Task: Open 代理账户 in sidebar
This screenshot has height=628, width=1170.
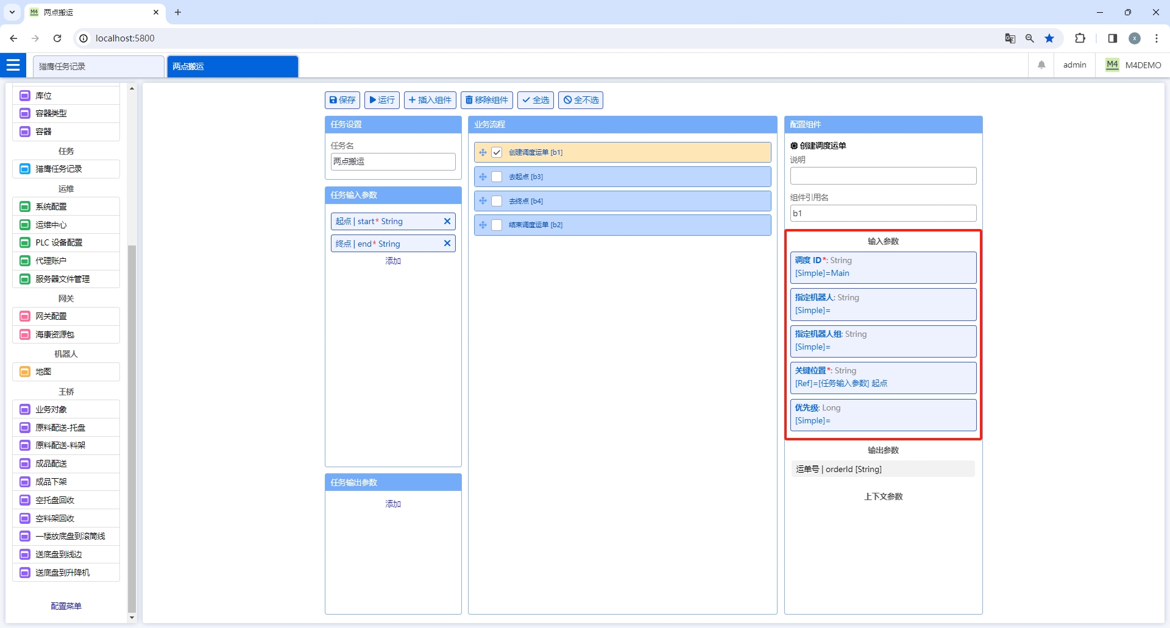Action: (66, 261)
